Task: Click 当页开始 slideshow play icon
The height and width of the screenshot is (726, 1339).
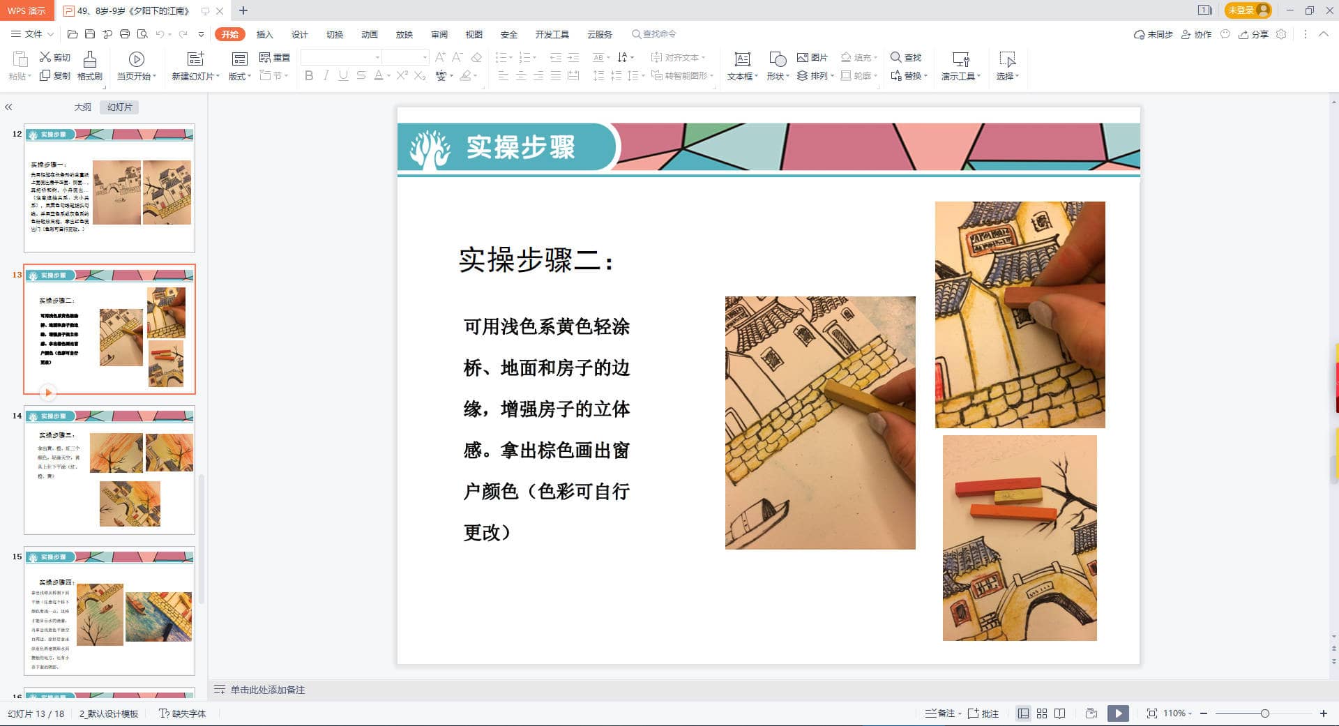Action: pos(137,59)
